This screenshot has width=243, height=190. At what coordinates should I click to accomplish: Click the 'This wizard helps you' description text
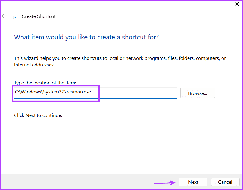coord(120,61)
